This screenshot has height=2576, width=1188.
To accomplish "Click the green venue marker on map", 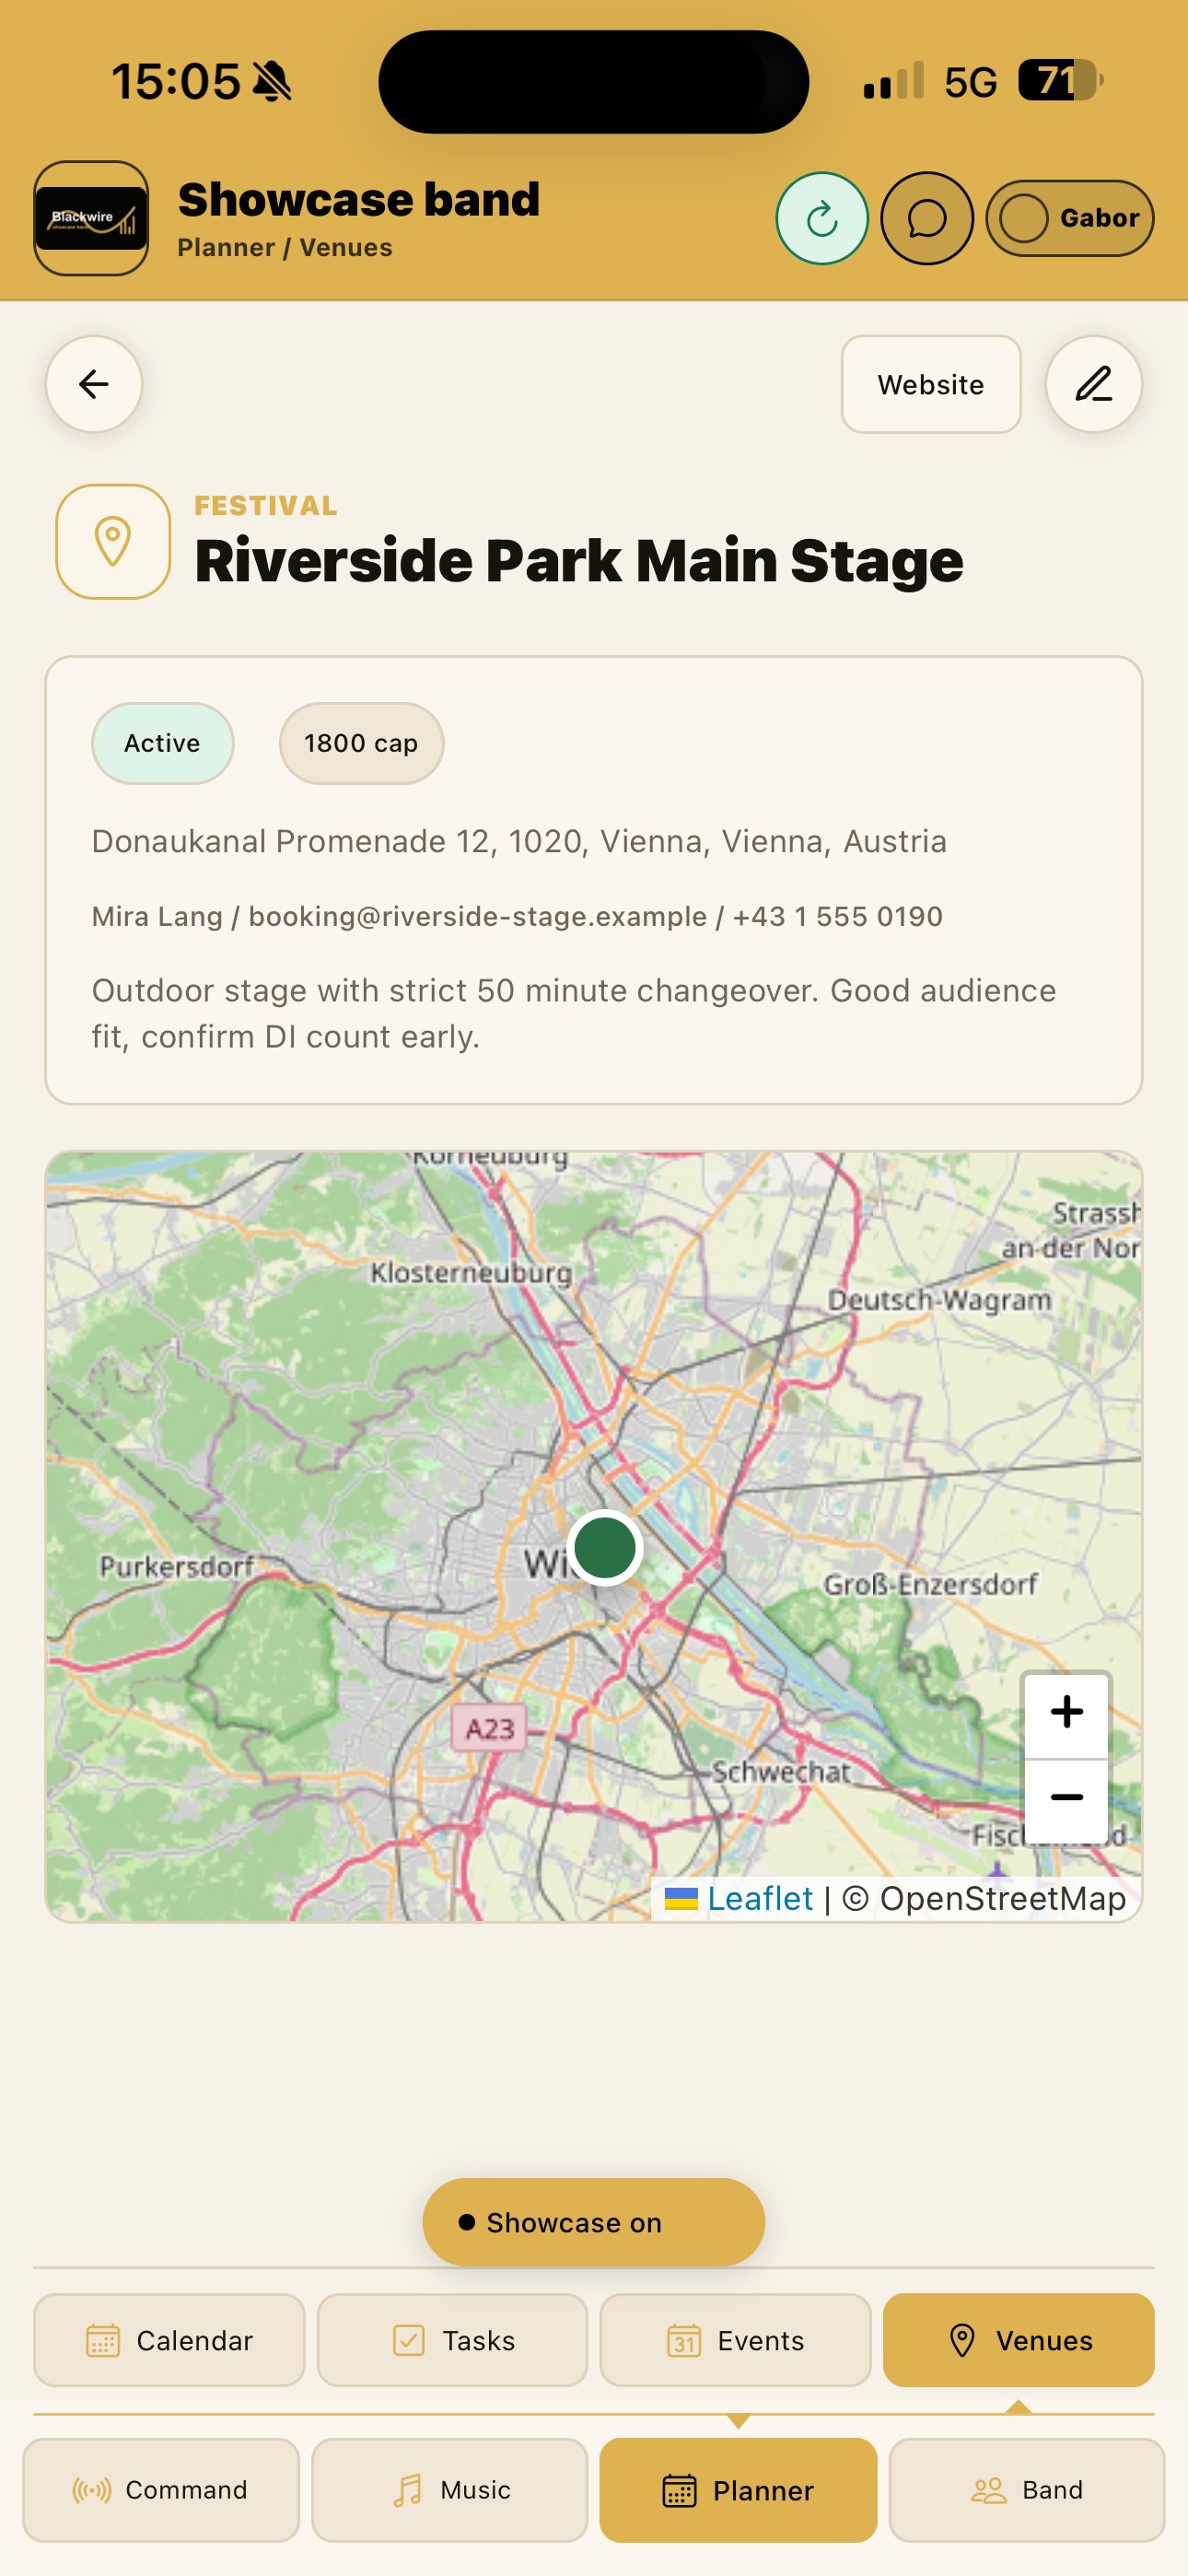I will pyautogui.click(x=604, y=1548).
